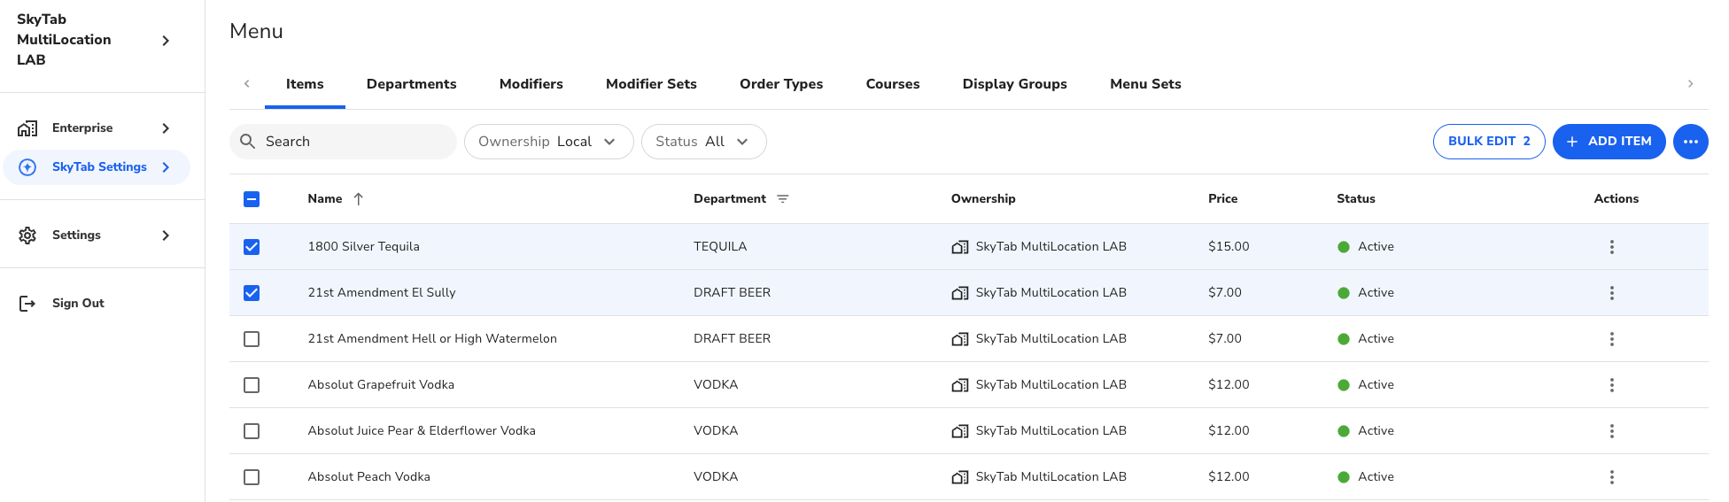The height and width of the screenshot is (502, 1729).
Task: Uncheck the 21st Amendment El Sully checkbox
Action: [252, 293]
